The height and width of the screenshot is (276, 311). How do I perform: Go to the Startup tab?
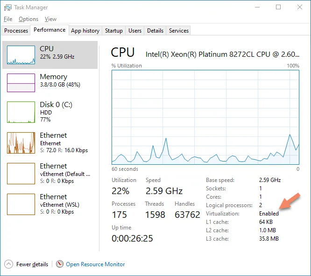(113, 31)
